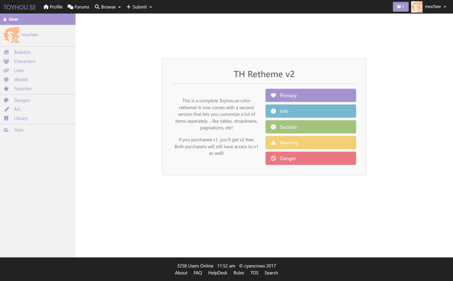This screenshot has height=281, width=453.
Task: Click the Links chain icon
Action: 6,70
